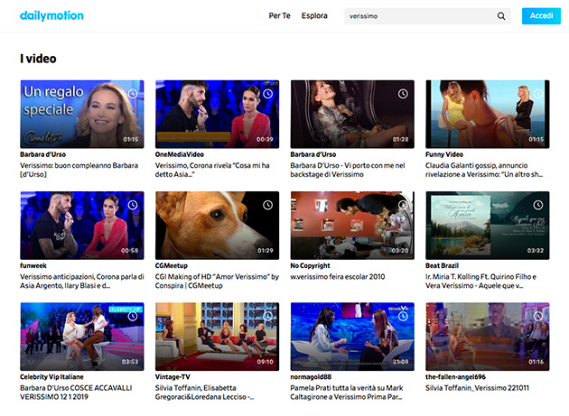
Task: Open title 'Verissimo: buon compleanno Barbara [d'Urso]'
Action: point(79,170)
